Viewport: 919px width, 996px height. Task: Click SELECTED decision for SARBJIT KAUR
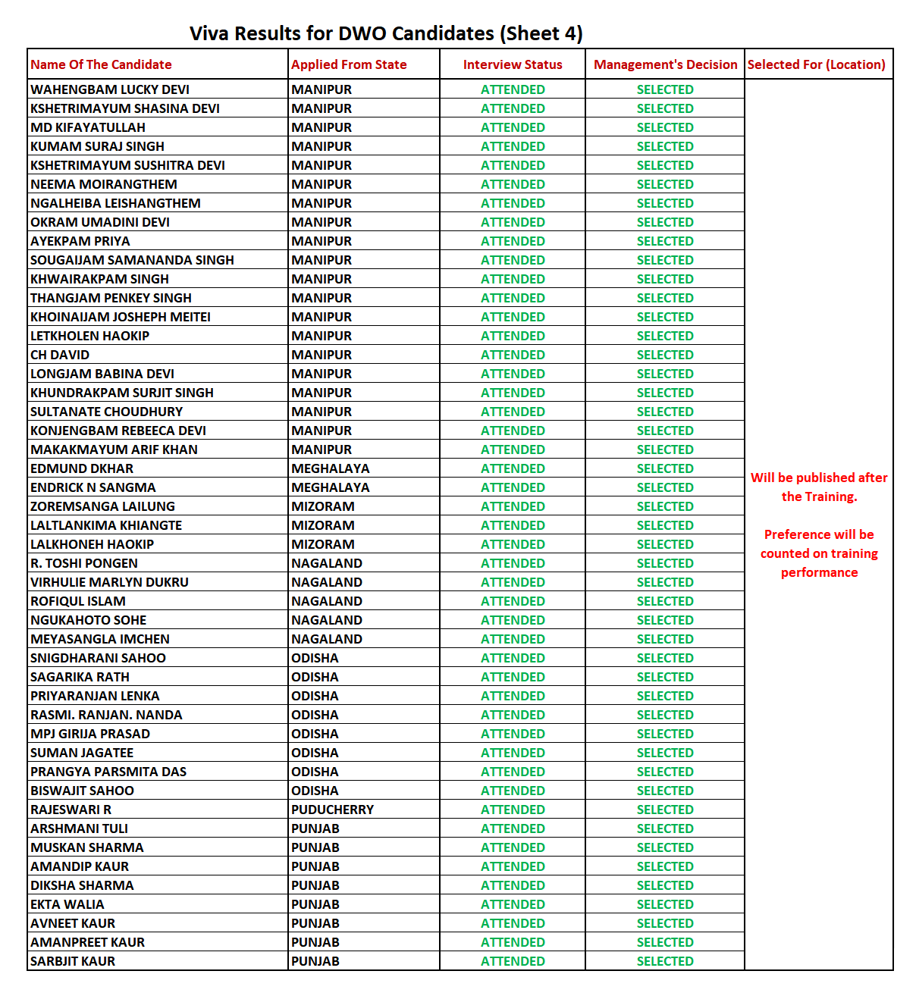pyautogui.click(x=665, y=961)
